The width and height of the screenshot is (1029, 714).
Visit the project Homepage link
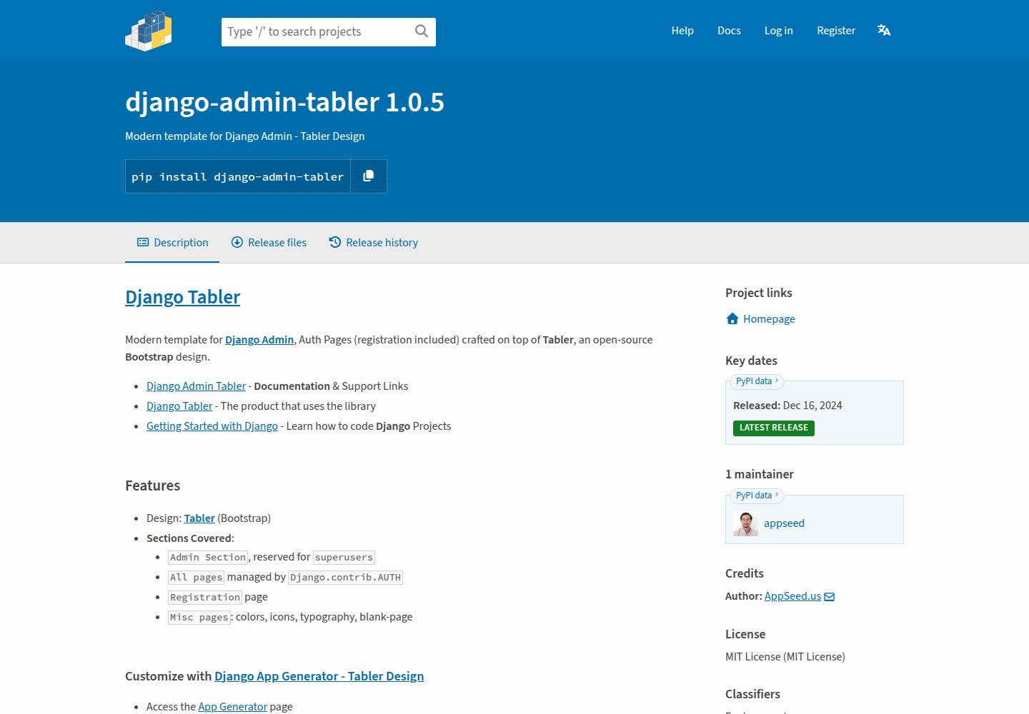[769, 319]
